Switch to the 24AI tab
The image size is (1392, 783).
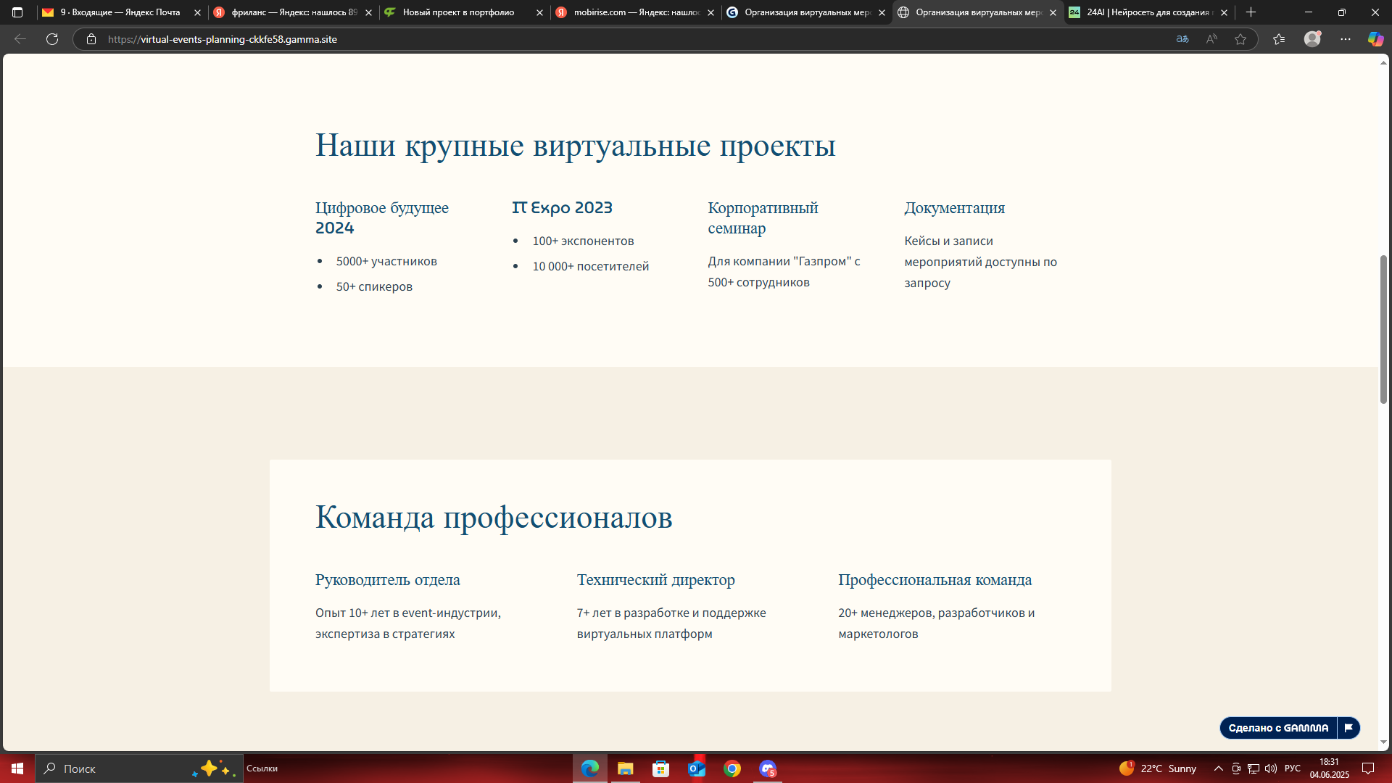[1145, 12]
